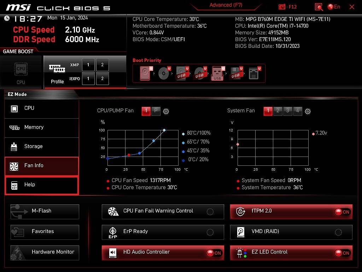
Task: Click the EZ LED lamp icon
Action: [241, 253]
